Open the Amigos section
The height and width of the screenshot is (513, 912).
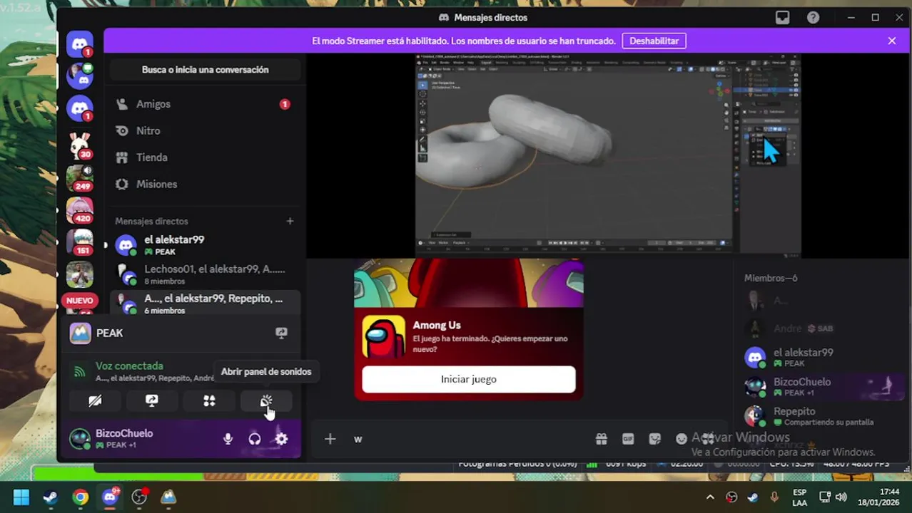[x=206, y=104]
